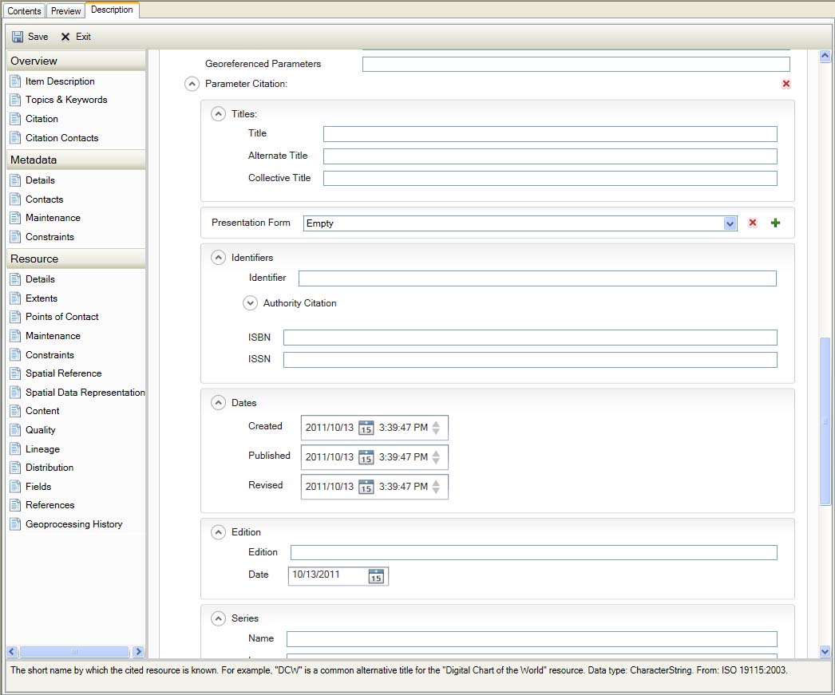Increment the Published time stepper
Viewport: 835px width, 695px height.
[x=436, y=453]
